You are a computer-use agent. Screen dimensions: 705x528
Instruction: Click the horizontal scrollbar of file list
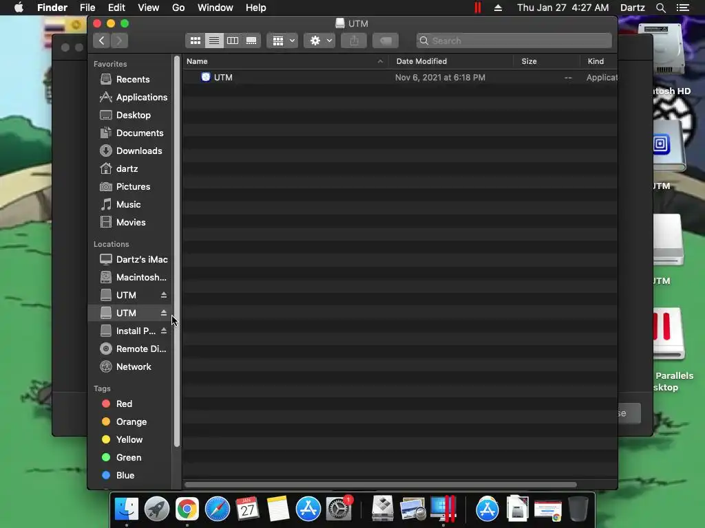(x=380, y=485)
